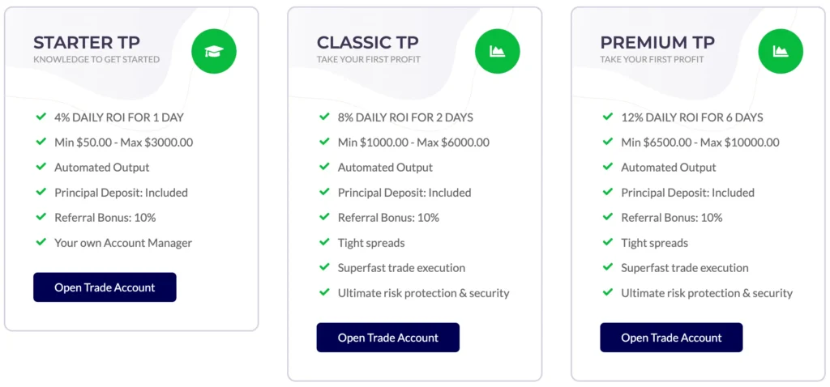The height and width of the screenshot is (387, 830).
Task: Click Min $1000.00 - Max $6000.00 text
Action: pyautogui.click(x=413, y=142)
